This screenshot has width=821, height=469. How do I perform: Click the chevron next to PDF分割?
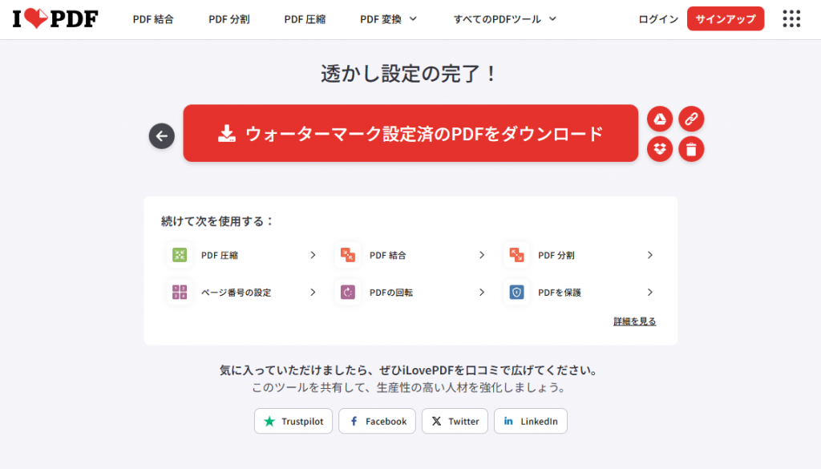(650, 255)
